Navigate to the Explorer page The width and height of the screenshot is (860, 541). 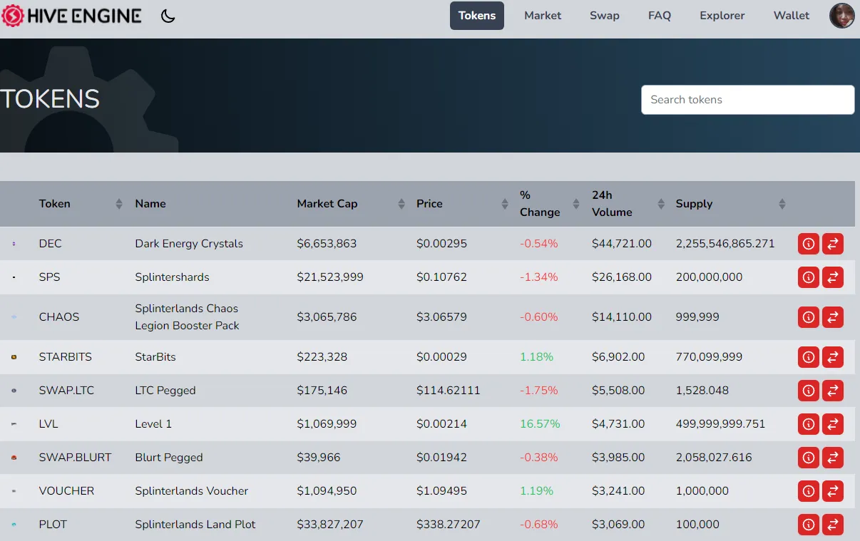point(722,16)
